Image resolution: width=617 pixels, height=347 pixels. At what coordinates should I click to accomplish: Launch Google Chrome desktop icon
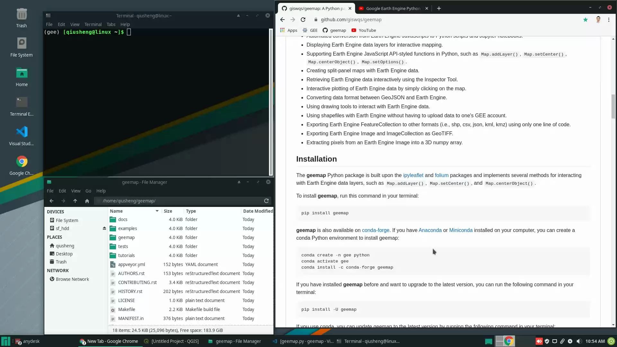click(x=22, y=165)
